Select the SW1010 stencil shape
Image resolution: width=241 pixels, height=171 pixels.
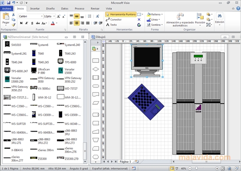13,44
